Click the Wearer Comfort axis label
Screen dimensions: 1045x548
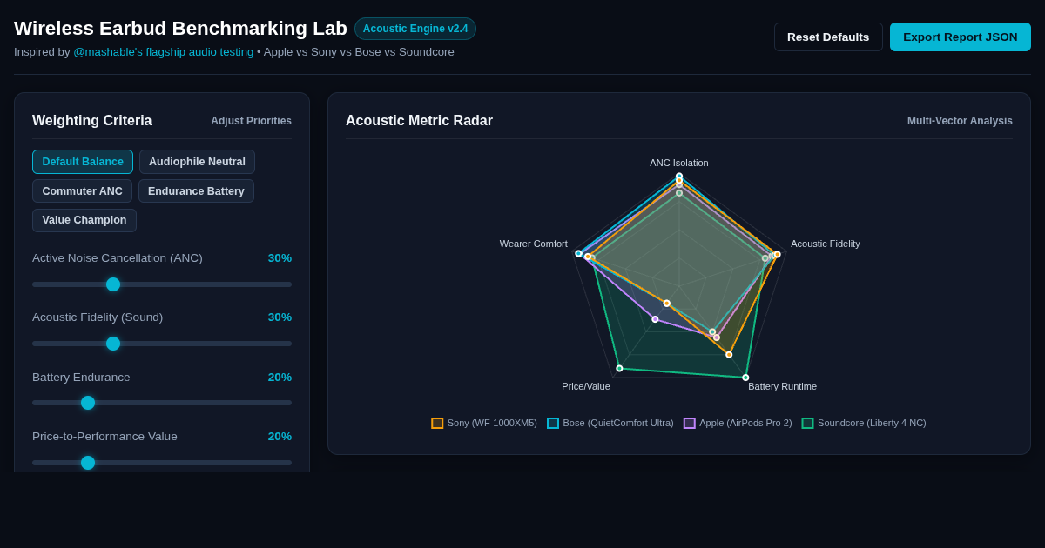[534, 244]
